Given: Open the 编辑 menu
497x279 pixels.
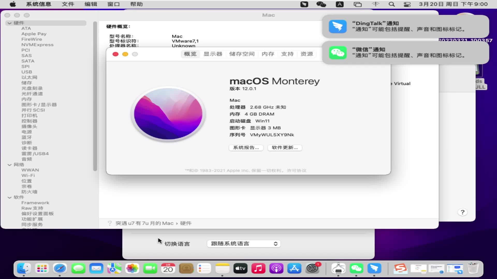Looking at the screenshot, I should (91, 4).
